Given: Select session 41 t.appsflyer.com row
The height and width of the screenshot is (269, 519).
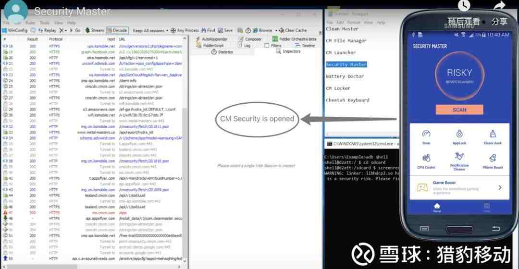Looking at the screenshot, I should (93, 178).
